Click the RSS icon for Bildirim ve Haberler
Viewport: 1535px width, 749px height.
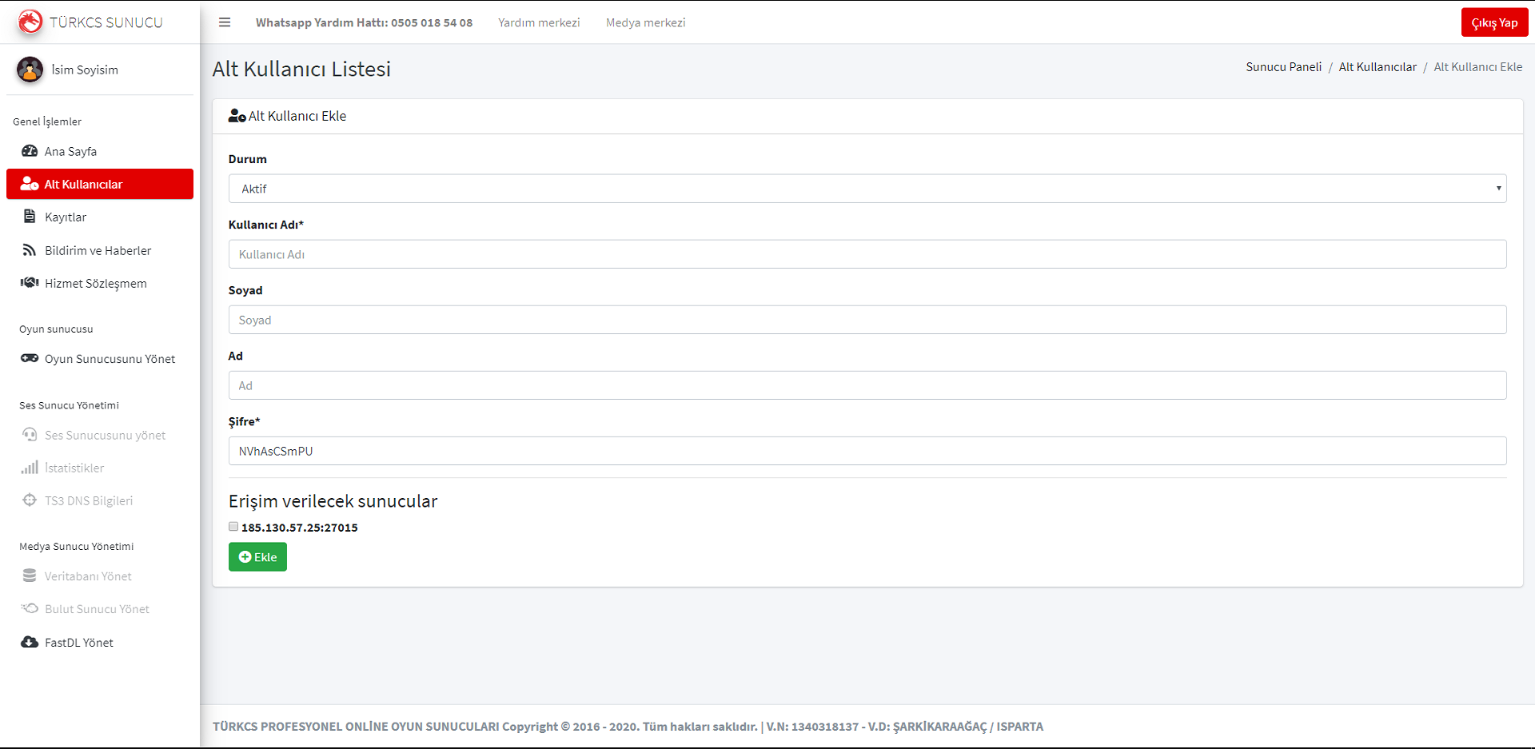[30, 250]
